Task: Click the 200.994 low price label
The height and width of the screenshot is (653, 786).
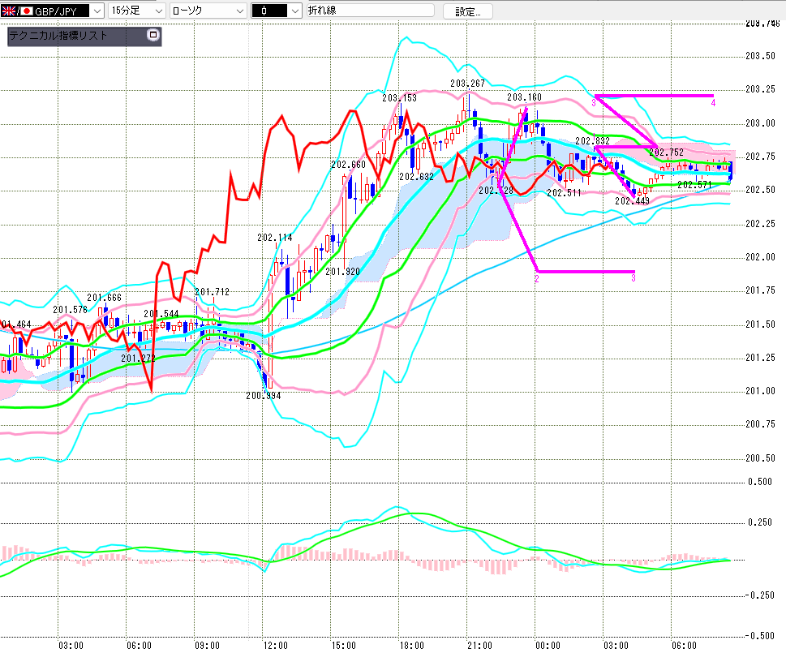Action: pos(263,396)
